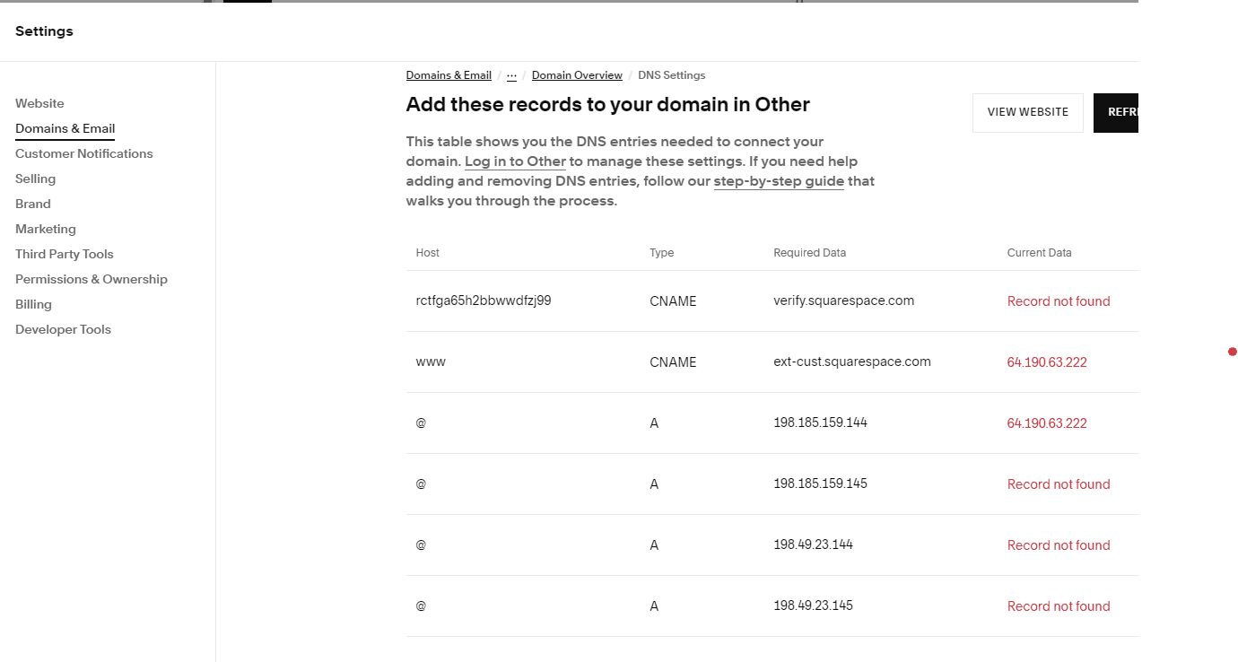
Task: Open the Log in to Other link
Action: point(514,161)
